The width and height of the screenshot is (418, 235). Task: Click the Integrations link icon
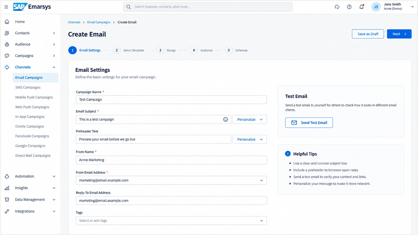(x=7, y=211)
